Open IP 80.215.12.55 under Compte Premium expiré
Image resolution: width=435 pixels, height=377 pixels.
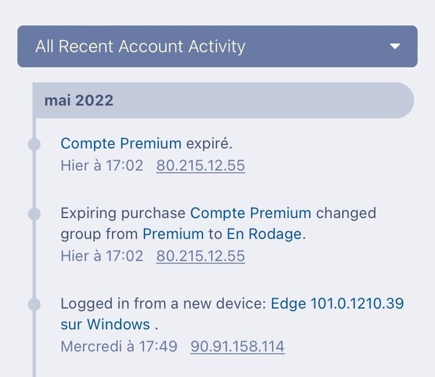(x=201, y=166)
